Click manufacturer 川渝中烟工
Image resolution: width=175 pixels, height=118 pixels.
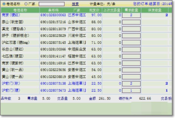[x=77, y=36]
